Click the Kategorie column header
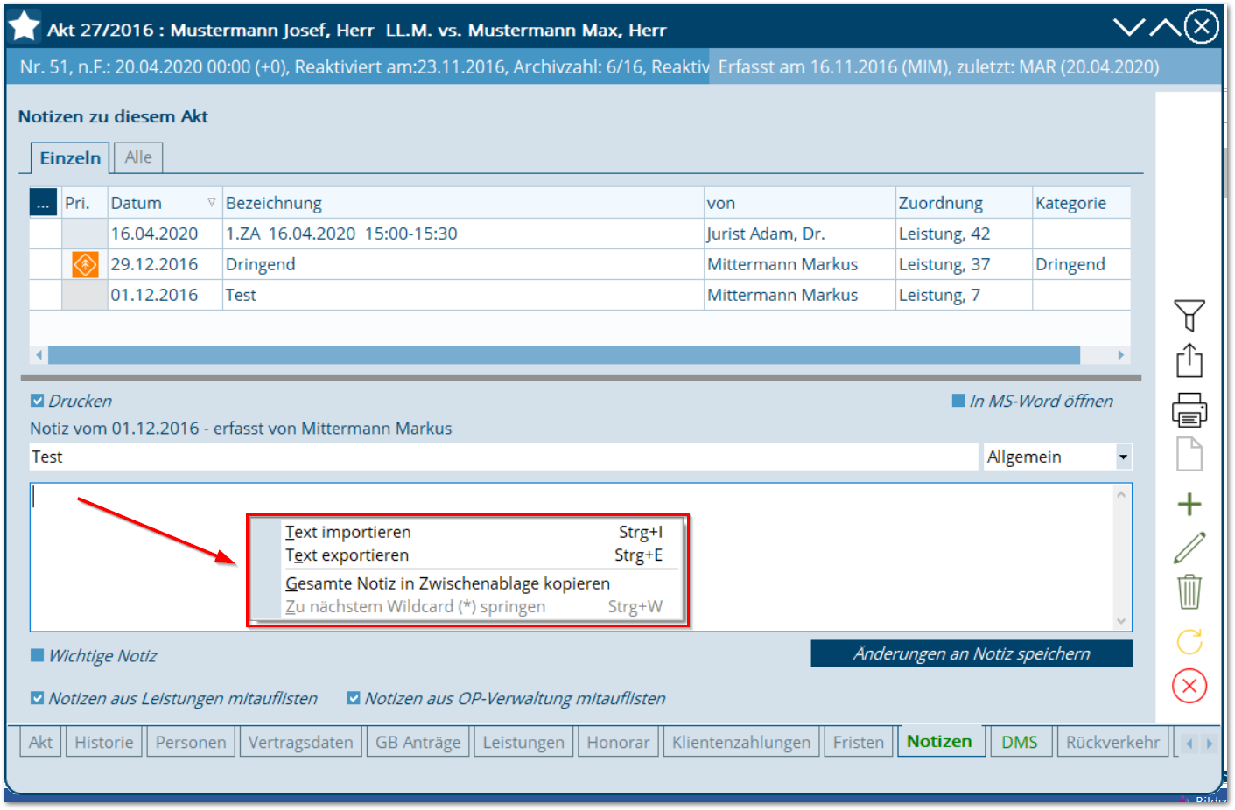 coord(1082,202)
